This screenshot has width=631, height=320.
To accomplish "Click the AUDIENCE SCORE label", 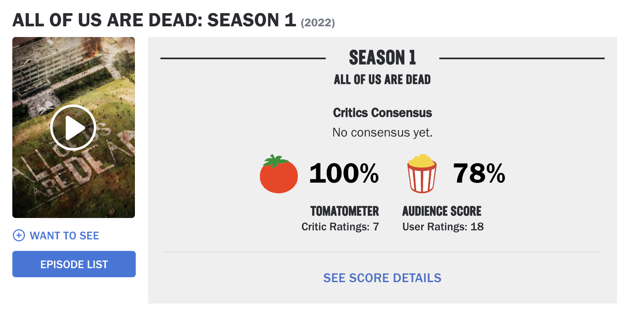I will 441,211.
